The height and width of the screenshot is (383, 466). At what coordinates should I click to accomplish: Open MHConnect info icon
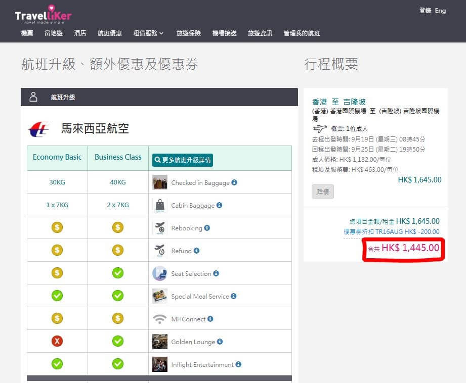coord(210,319)
